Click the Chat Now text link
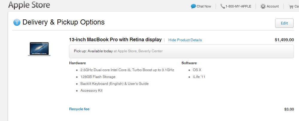The image size is (299, 121). pos(204,6)
